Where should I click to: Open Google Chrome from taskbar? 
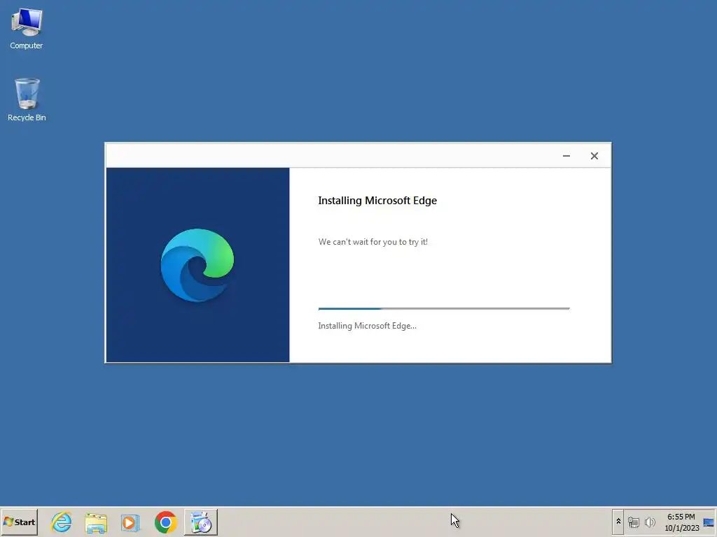(165, 522)
